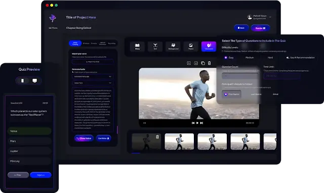The height and width of the screenshot is (193, 324).
Task: Click the Chapter Being Edited label
Action: click(78, 28)
